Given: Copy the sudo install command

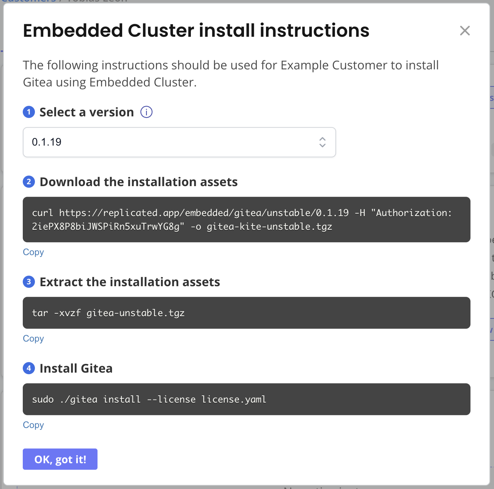Looking at the screenshot, I should 33,425.
